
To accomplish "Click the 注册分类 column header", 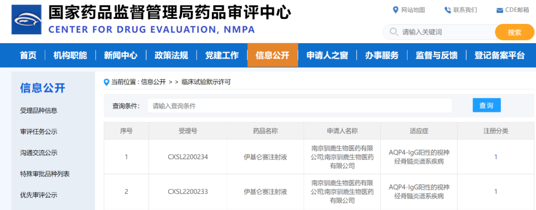I will [496, 131].
